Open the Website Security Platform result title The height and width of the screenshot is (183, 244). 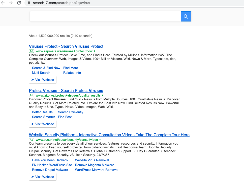[109, 135]
